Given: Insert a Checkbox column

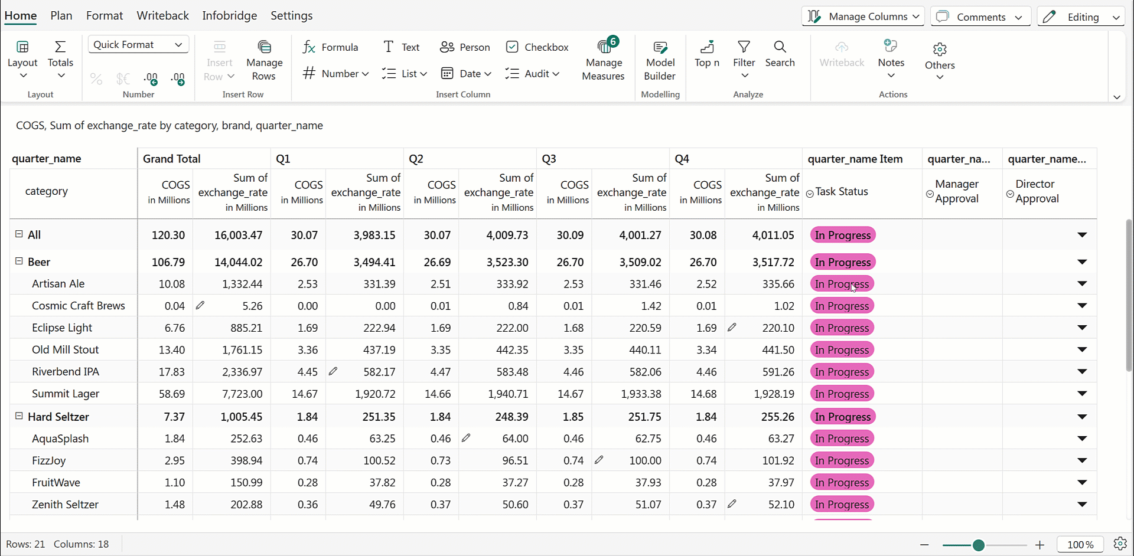Looking at the screenshot, I should (x=537, y=47).
